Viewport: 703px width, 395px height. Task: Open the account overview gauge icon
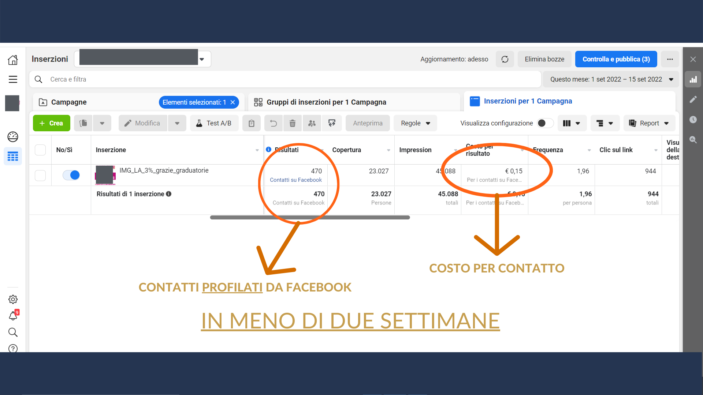[x=13, y=137]
